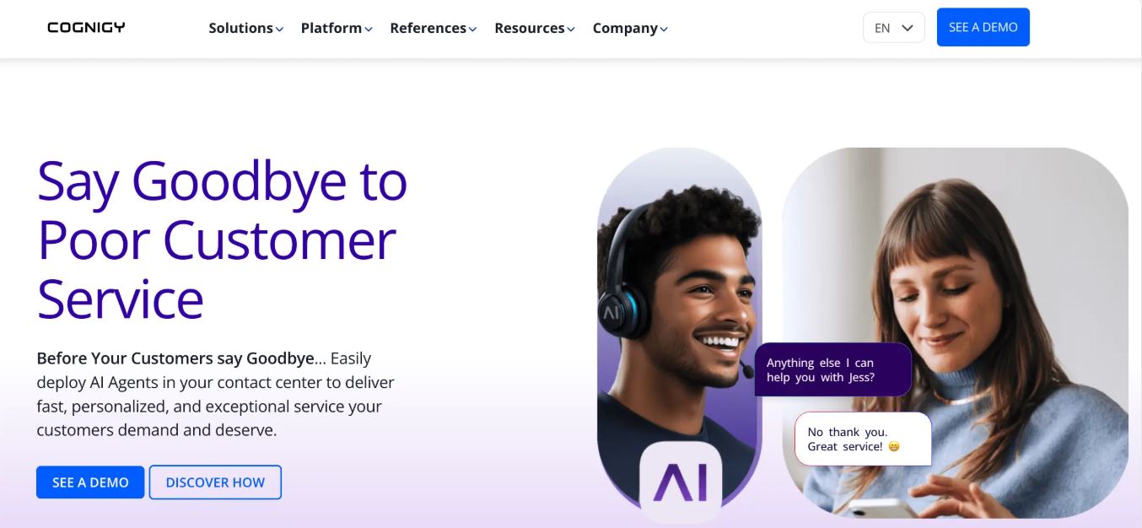Click the AI logo tile
This screenshot has width=1142, height=528.
681,481
